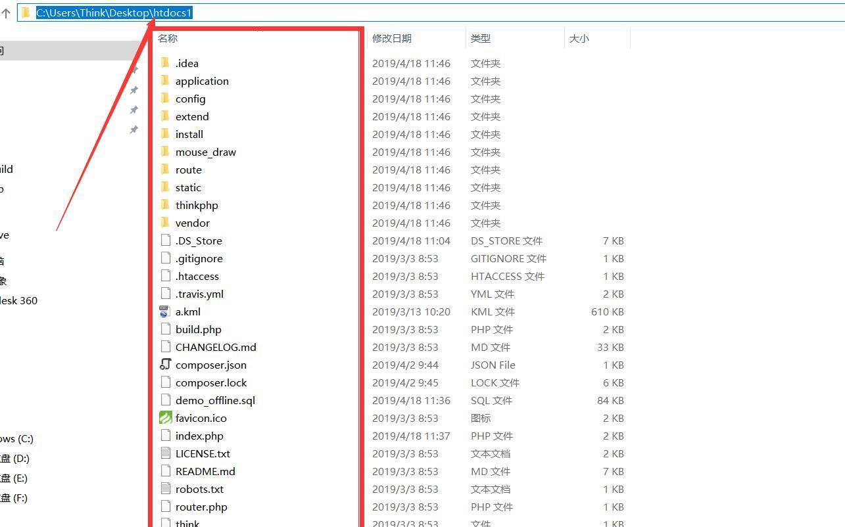Select the vendor folder name
Viewport: 845px width, 527px height.
(x=193, y=223)
